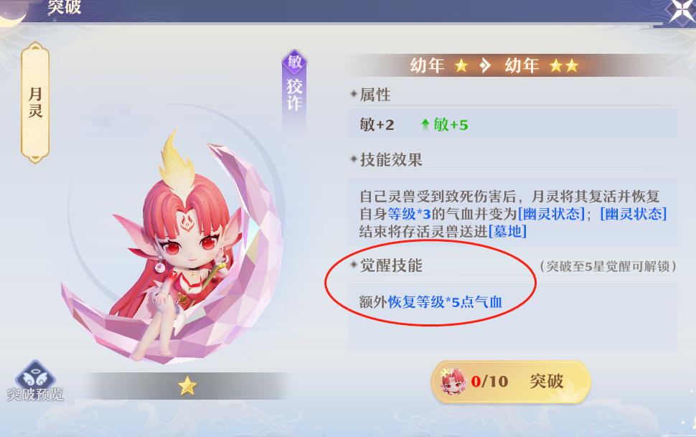Click the arrow between 幼年 star levels
The image size is (696, 437).
click(x=485, y=66)
